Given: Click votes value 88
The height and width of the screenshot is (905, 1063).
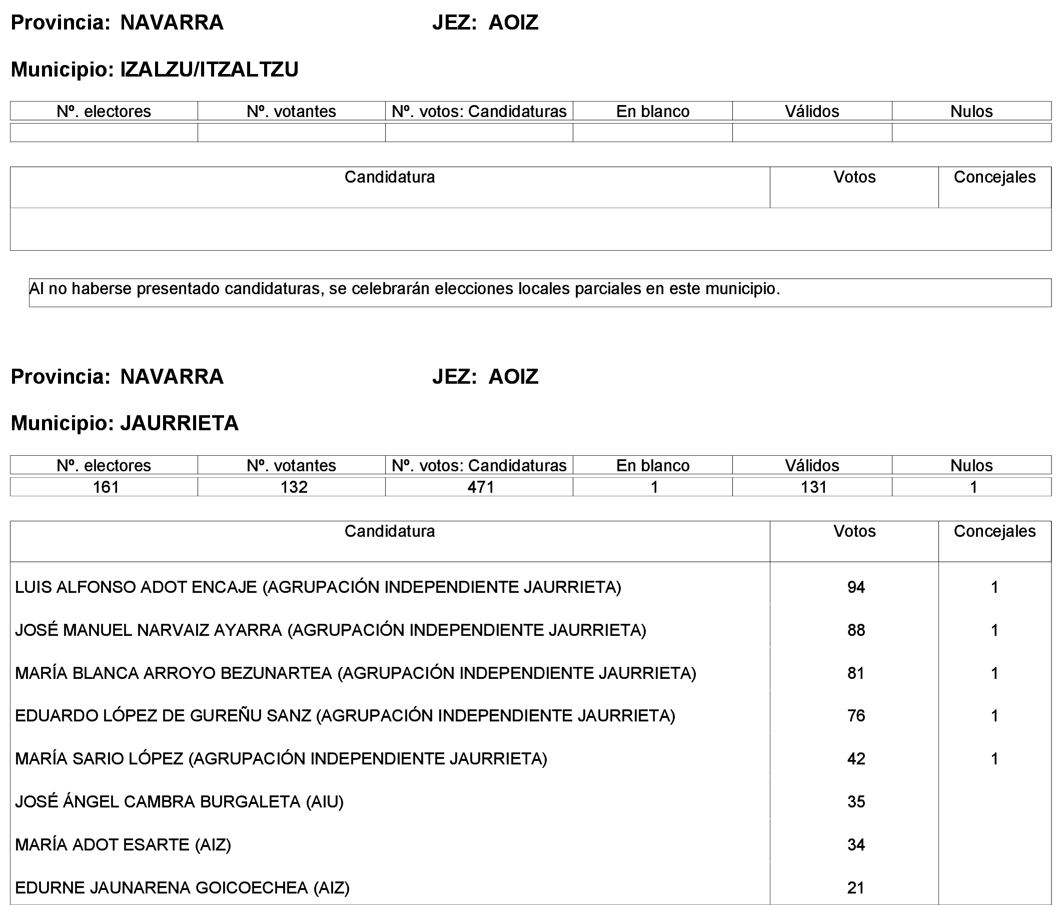Looking at the screenshot, I should (856, 630).
